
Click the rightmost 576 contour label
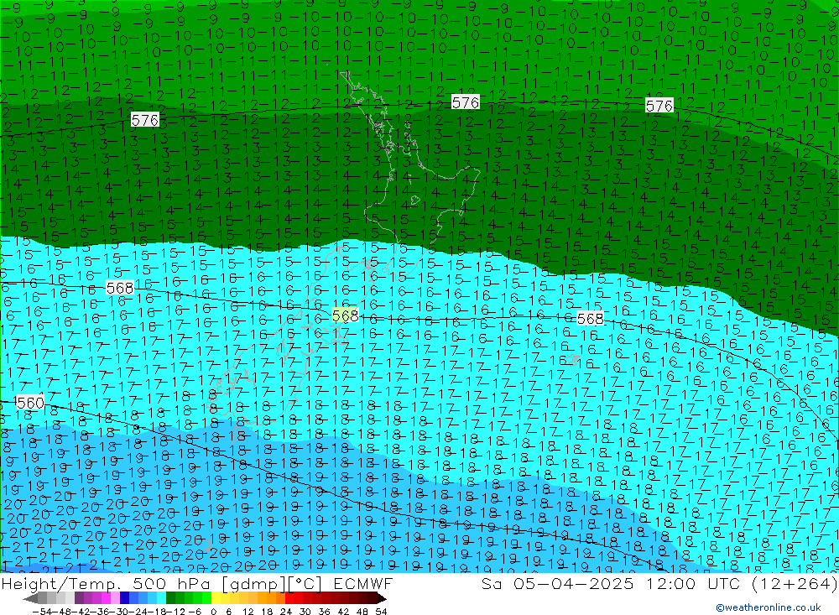[x=659, y=106]
